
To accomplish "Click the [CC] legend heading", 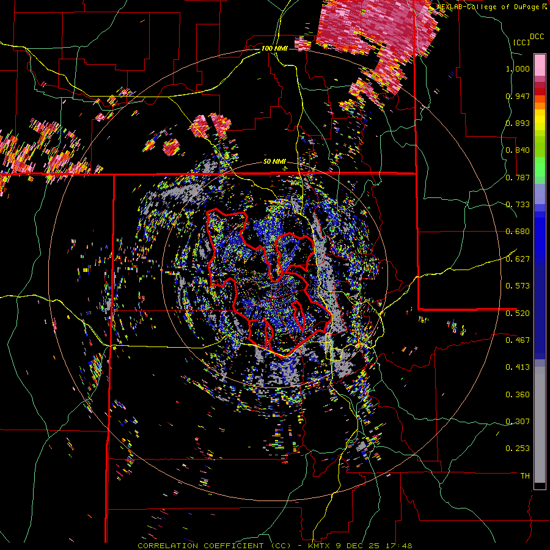I will pyautogui.click(x=521, y=42).
